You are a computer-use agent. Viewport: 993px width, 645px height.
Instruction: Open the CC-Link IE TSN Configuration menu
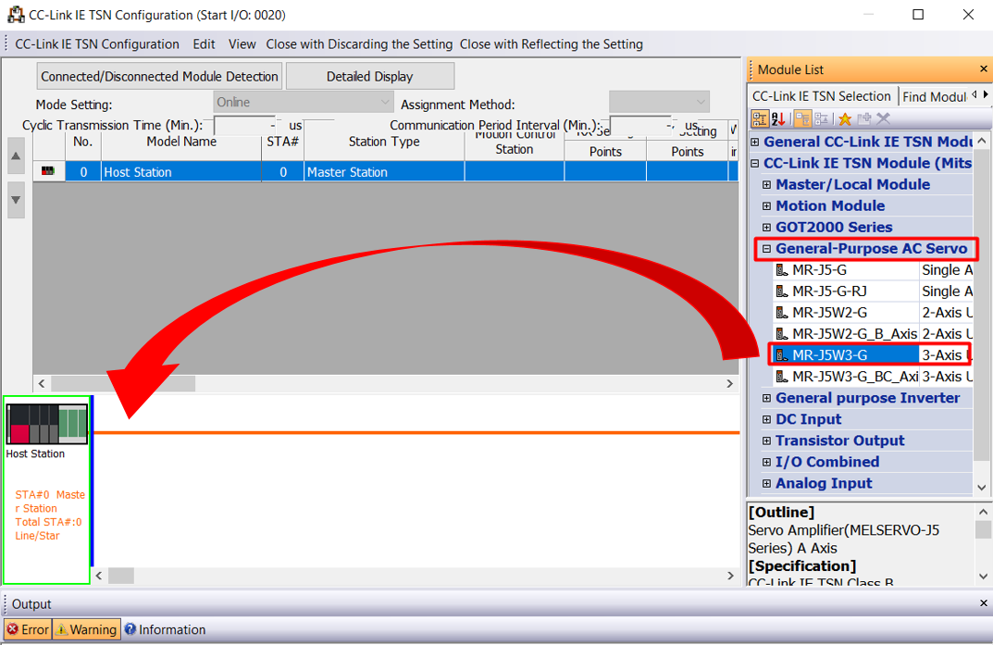click(97, 43)
